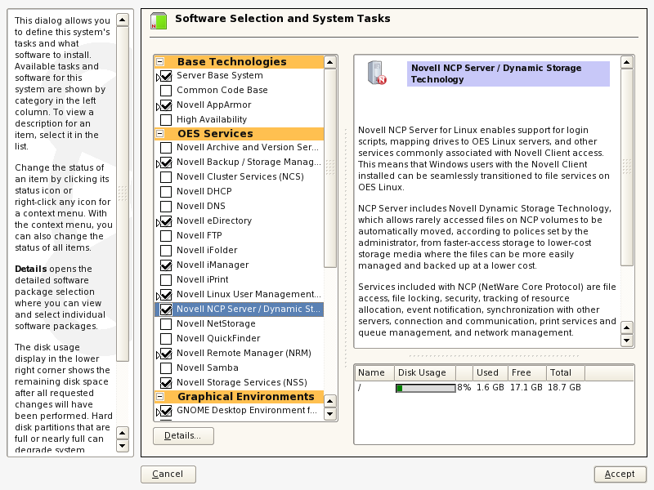
Task: Click the scroll-down arrow of the description panel
Action: click(x=627, y=341)
